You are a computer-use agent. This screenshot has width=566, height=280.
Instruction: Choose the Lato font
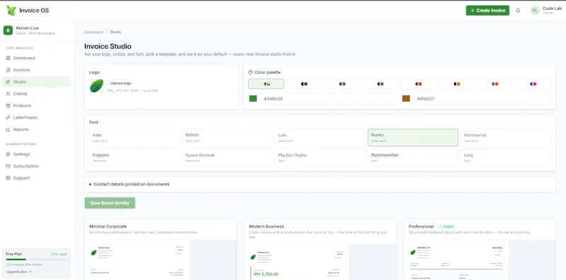point(320,137)
